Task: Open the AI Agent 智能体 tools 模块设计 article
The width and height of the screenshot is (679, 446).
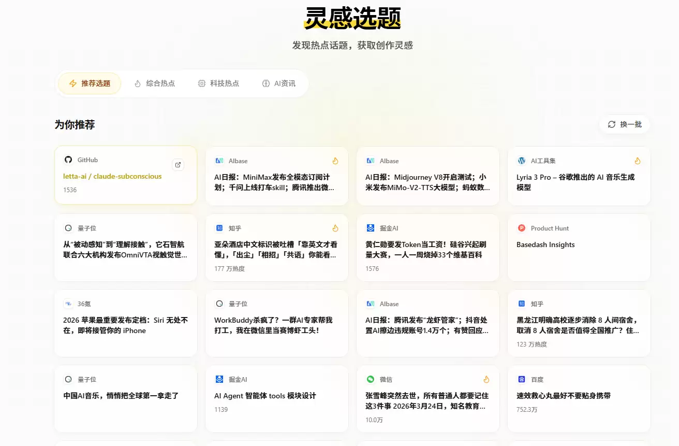Action: point(265,396)
